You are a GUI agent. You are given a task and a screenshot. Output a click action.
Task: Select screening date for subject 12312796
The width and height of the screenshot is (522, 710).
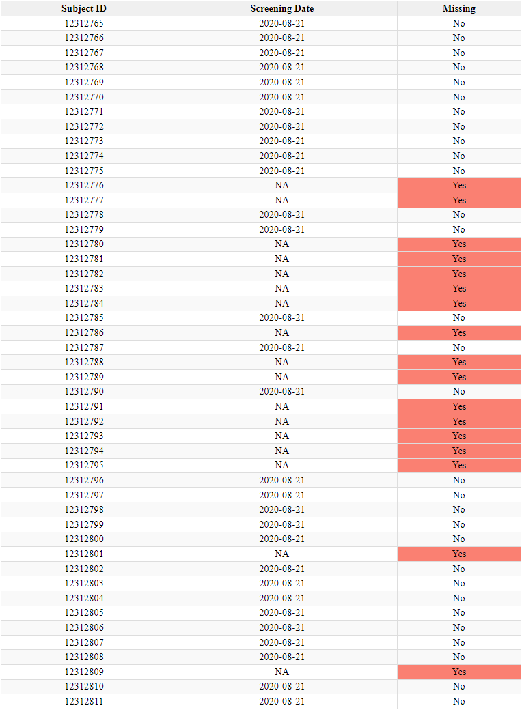click(x=281, y=480)
